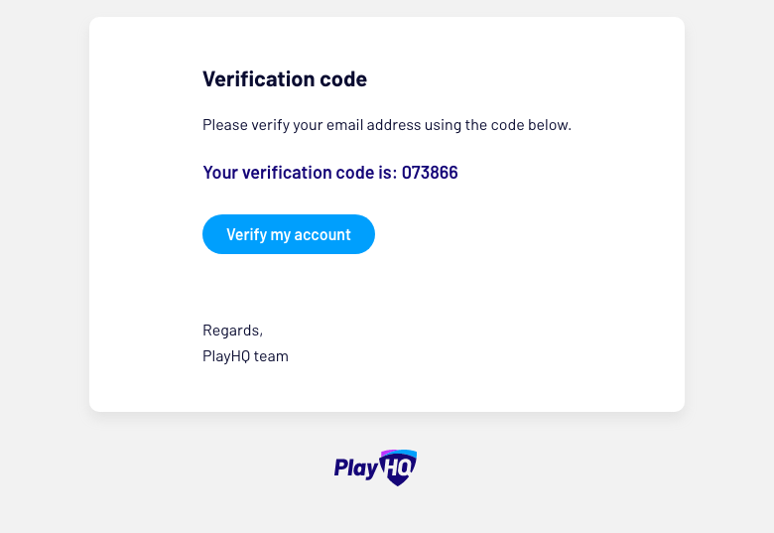Click the word PlayHQ in the signature line
Viewport: 774px width, 533px height.
coord(226,356)
